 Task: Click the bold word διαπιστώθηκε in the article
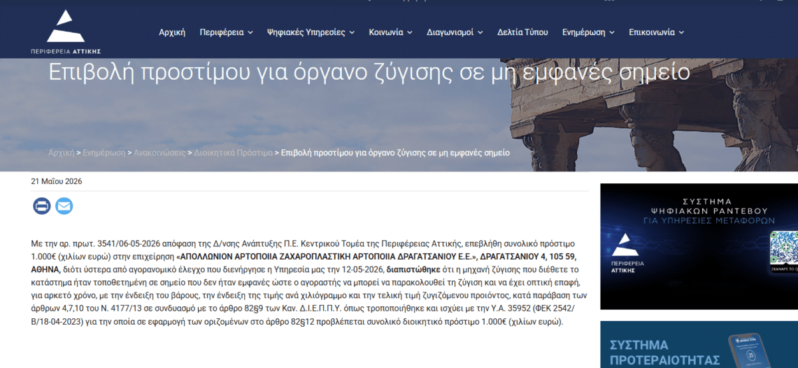pos(414,268)
